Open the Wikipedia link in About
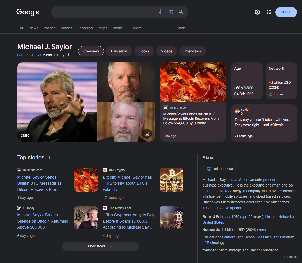Viewport: 302px width, 263px height. [x=233, y=208]
